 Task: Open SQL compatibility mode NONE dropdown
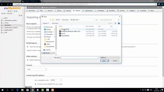(56, 80)
